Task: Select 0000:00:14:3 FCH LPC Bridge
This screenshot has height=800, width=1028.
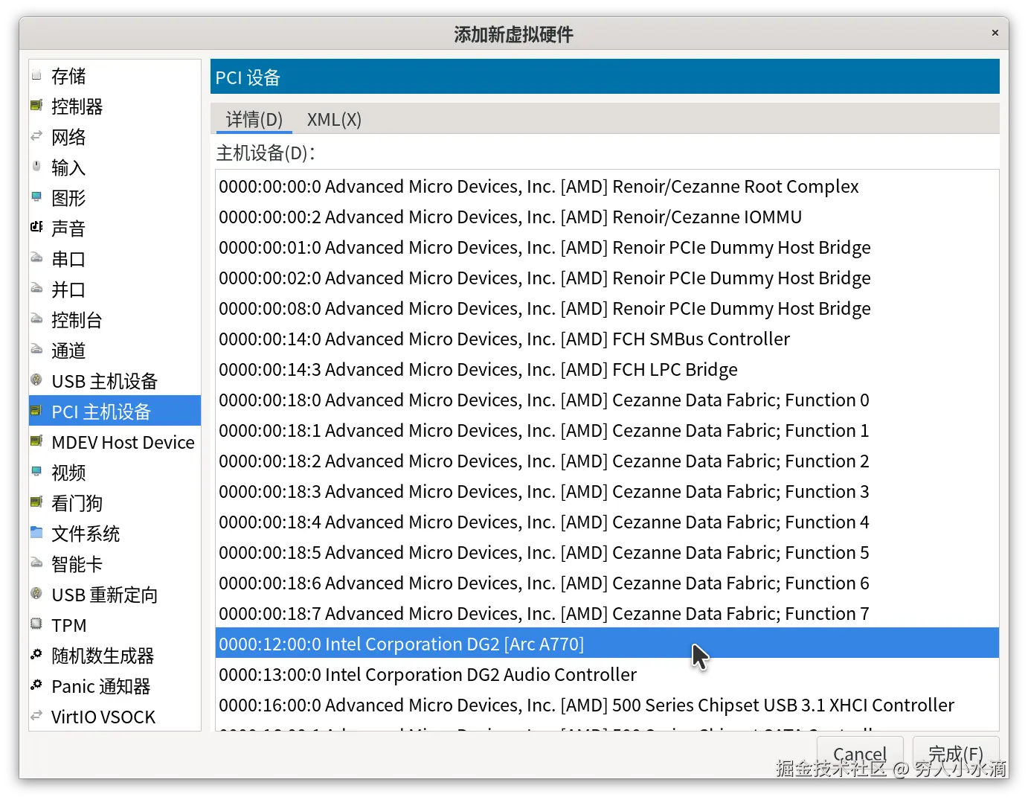Action: click(x=607, y=369)
